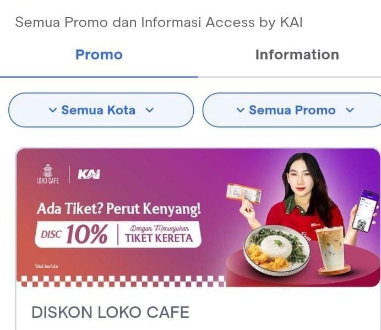Tap the DISC 10% discount badge
Screen dimensions: 381x330
pyautogui.click(x=74, y=234)
